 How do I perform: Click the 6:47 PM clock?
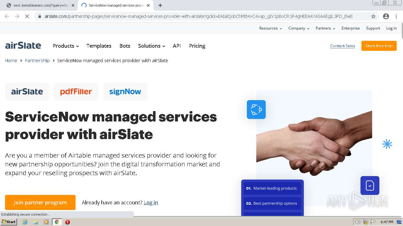point(387,222)
